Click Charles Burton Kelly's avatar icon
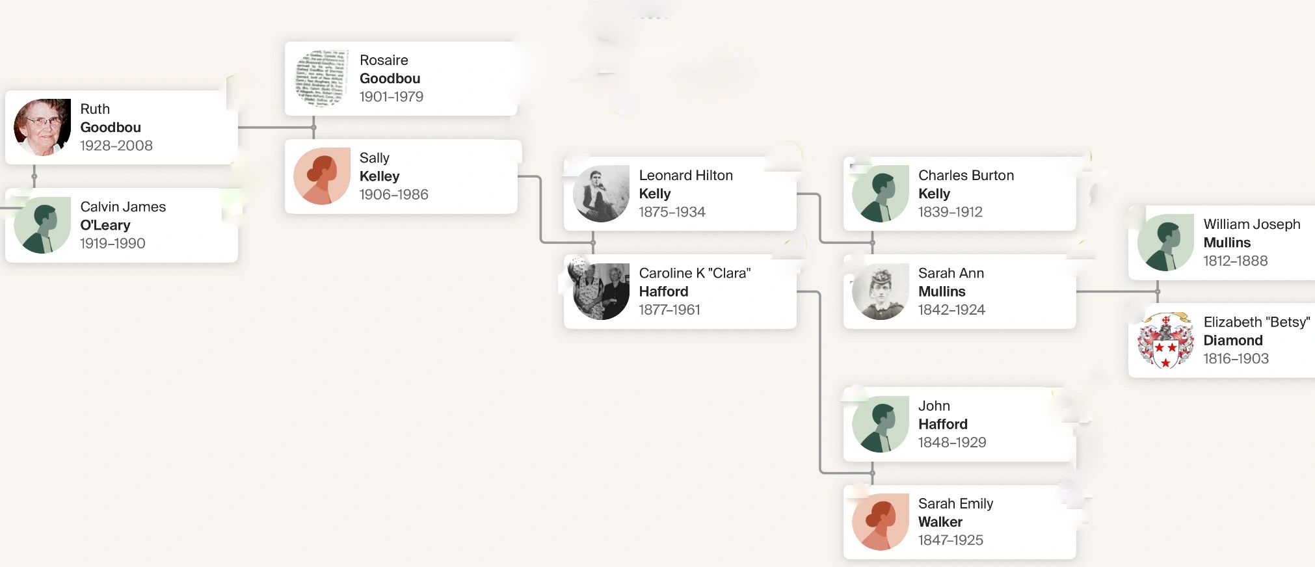The image size is (1315, 567). [880, 194]
